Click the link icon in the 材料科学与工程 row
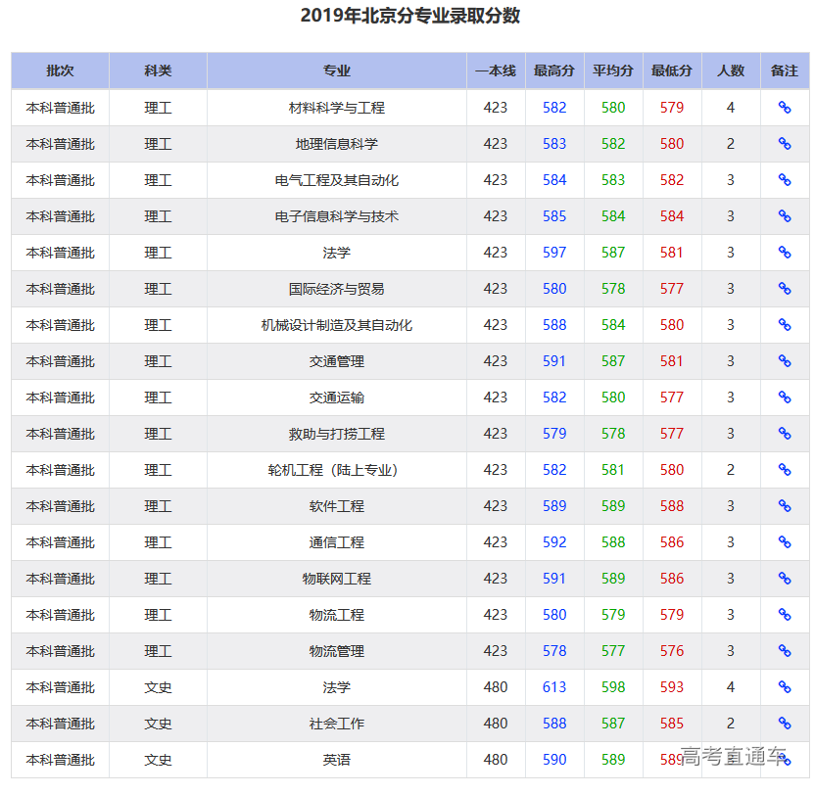Screen dimensions: 815x795 coord(785,108)
